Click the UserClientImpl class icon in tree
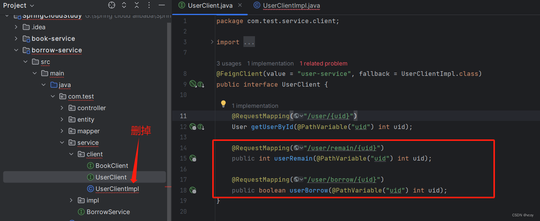This screenshot has height=221, width=540. (x=91, y=189)
